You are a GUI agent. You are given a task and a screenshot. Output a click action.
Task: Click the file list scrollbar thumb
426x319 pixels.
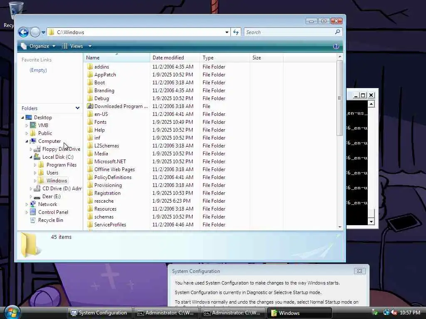339,98
